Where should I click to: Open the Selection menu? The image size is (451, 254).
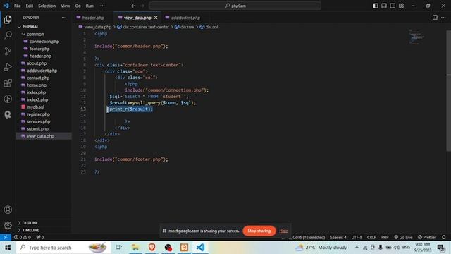[47, 6]
